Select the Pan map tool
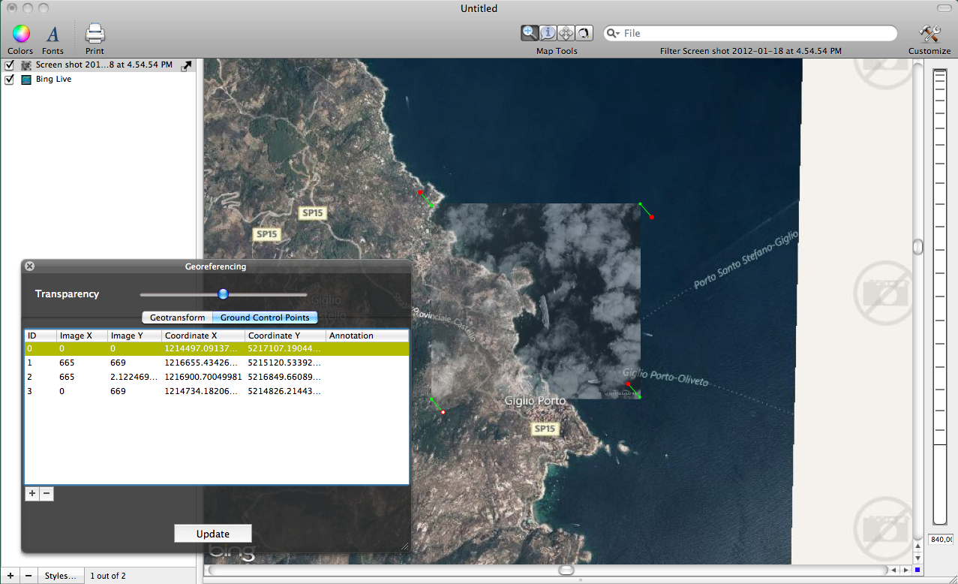The image size is (958, 584). coord(566,33)
